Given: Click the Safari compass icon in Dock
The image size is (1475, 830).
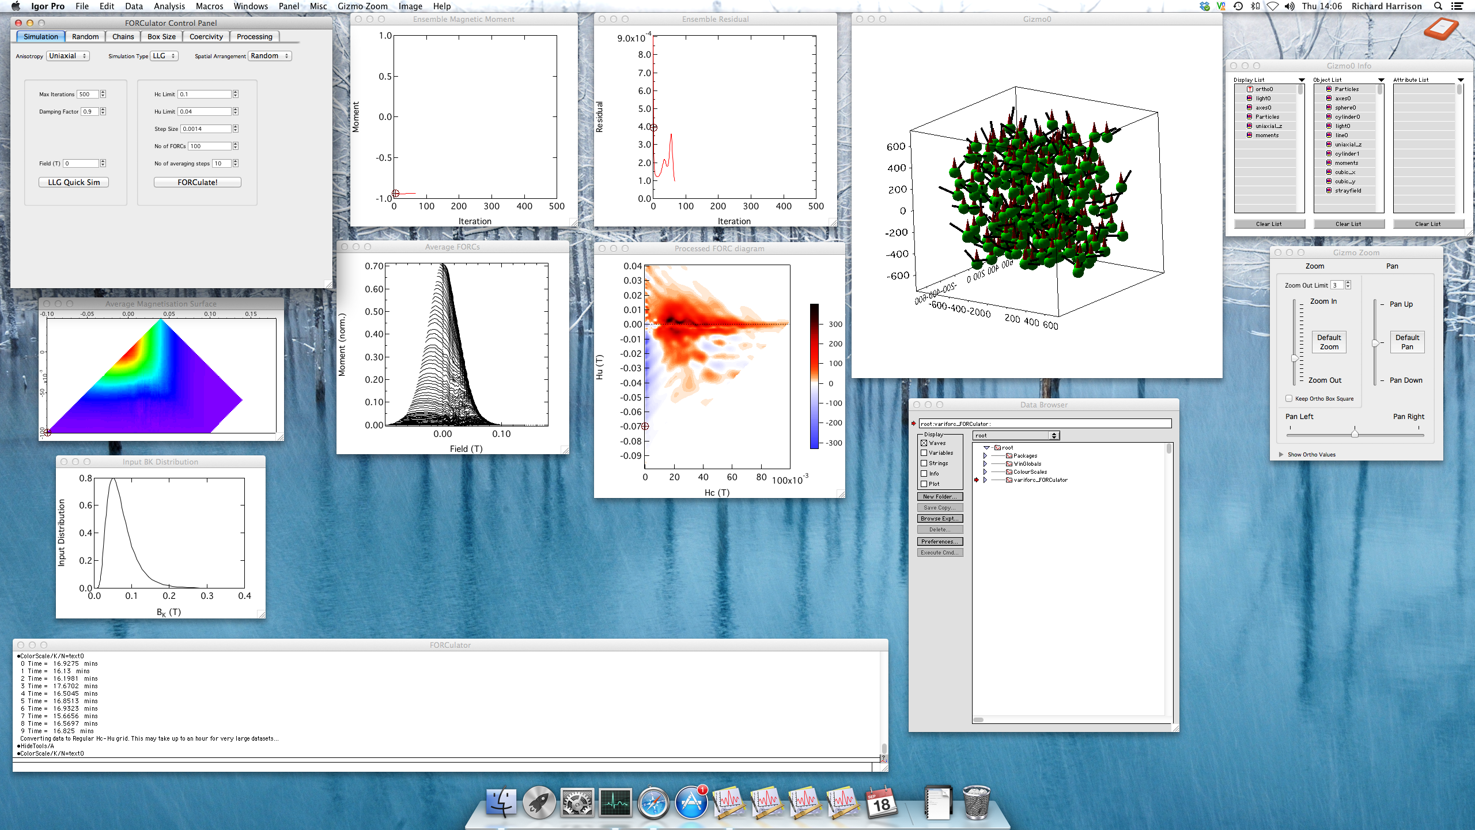Looking at the screenshot, I should point(653,803).
